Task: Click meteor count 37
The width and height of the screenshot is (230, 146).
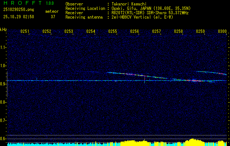Action: [53, 17]
